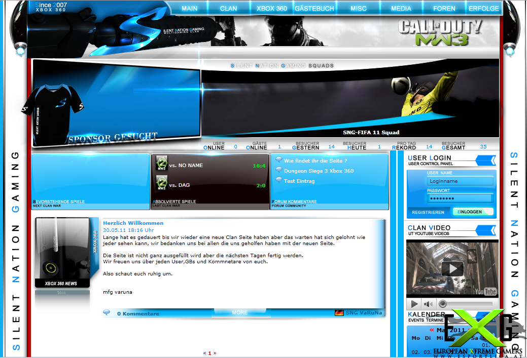Click the EINLOGGEN button

tap(473, 212)
